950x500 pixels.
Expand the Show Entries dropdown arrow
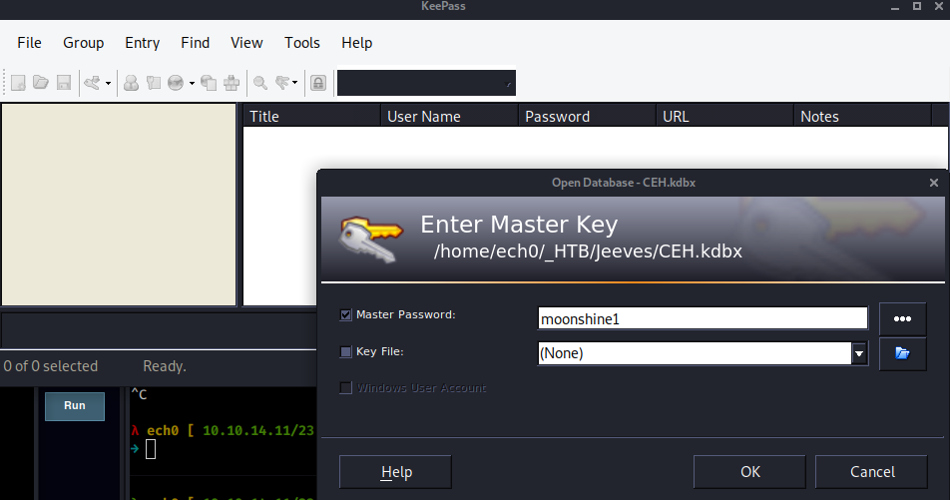(295, 83)
